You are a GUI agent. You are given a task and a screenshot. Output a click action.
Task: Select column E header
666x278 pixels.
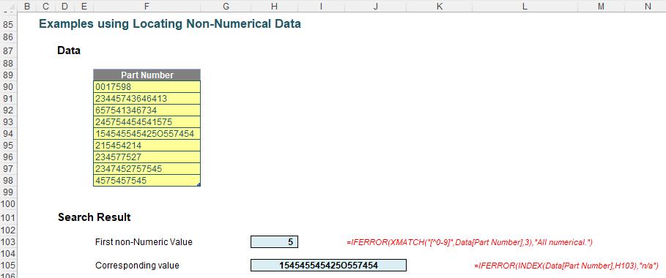tap(84, 6)
